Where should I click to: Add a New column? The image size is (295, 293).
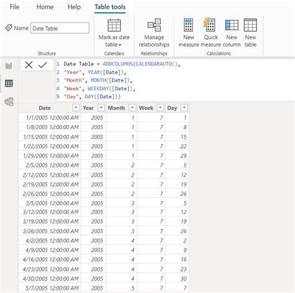pos(232,33)
